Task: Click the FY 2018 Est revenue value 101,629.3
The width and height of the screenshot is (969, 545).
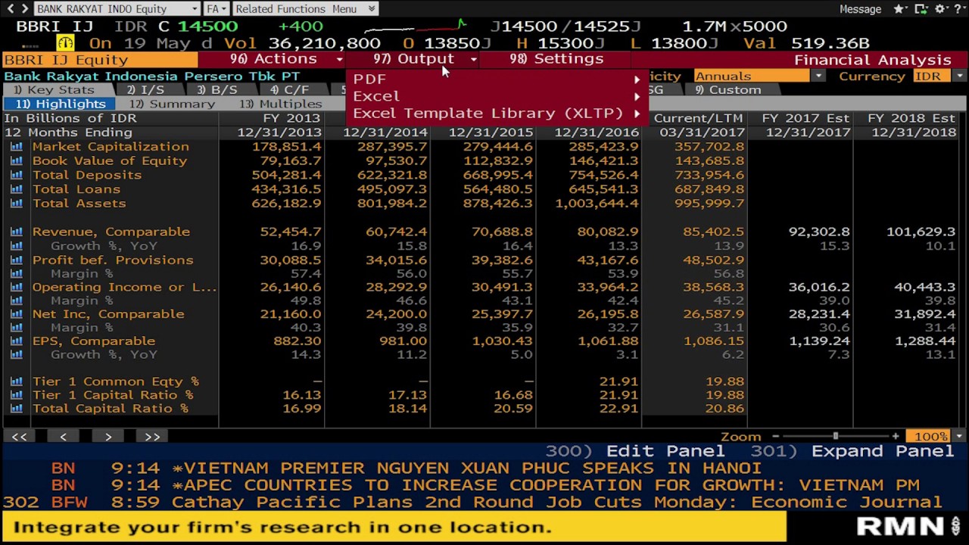Action: [x=921, y=232]
